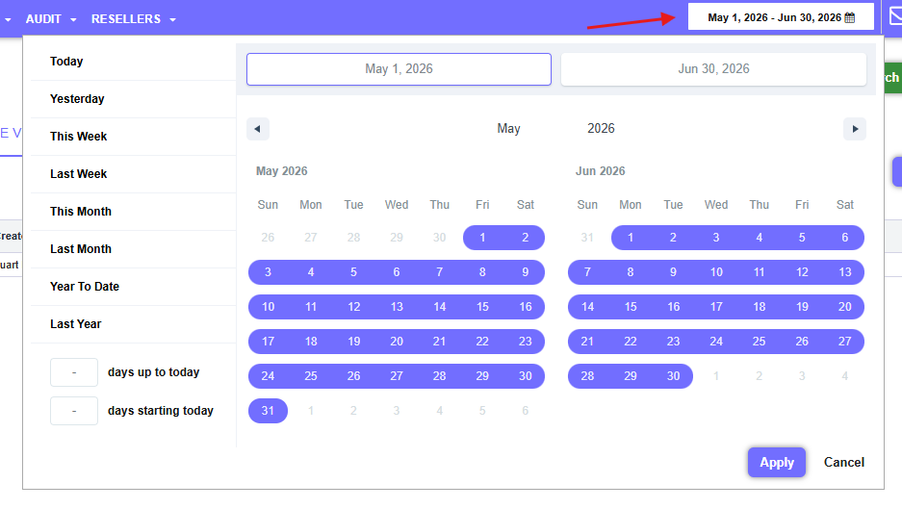The height and width of the screenshot is (509, 902).
Task: Expand the RESELLERS dropdown menu
Action: 134,19
